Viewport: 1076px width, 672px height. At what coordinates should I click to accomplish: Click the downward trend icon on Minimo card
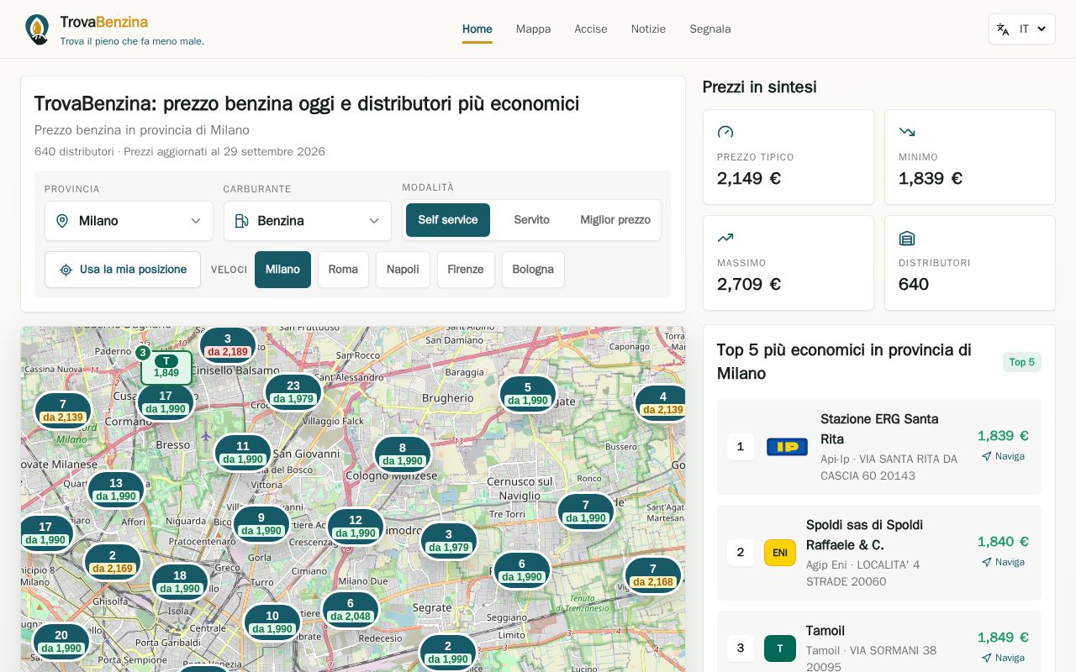pos(907,132)
